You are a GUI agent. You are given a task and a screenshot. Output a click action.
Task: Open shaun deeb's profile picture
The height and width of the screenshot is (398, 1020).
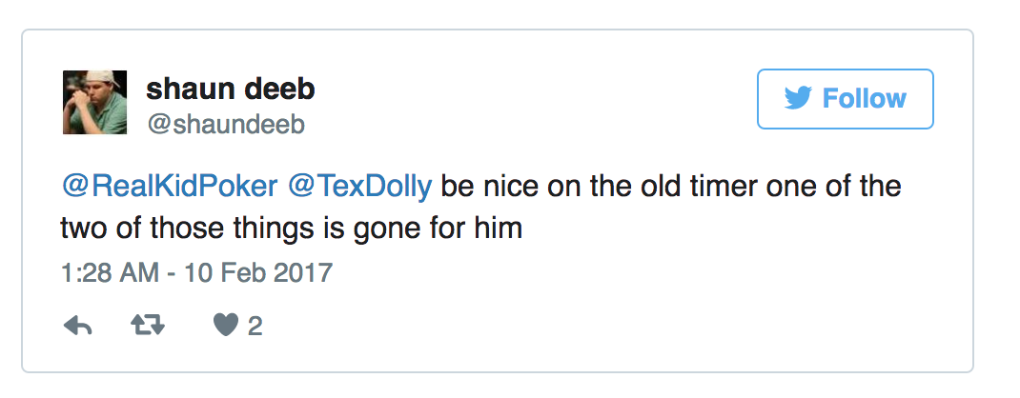[x=94, y=102]
